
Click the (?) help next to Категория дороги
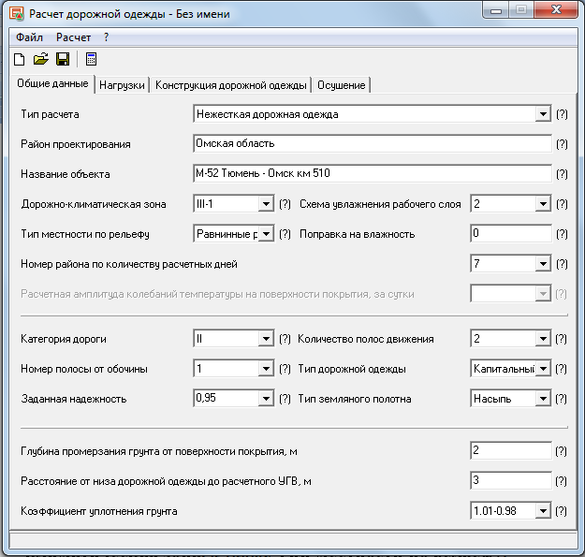[x=285, y=339]
